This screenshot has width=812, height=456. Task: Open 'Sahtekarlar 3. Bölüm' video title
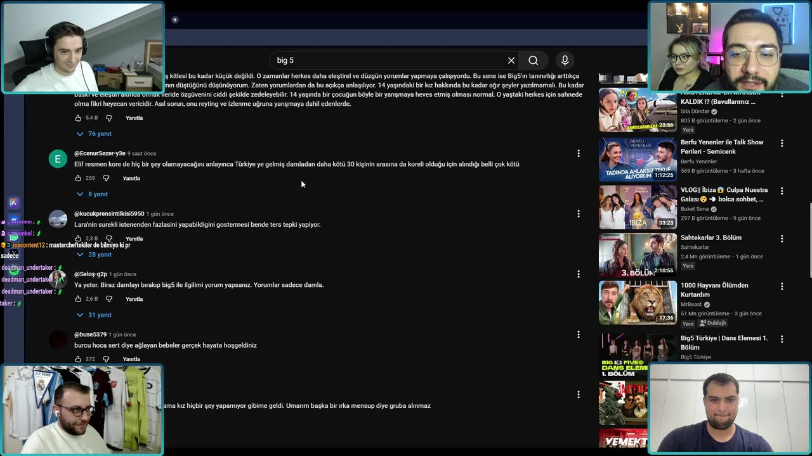[710, 237]
